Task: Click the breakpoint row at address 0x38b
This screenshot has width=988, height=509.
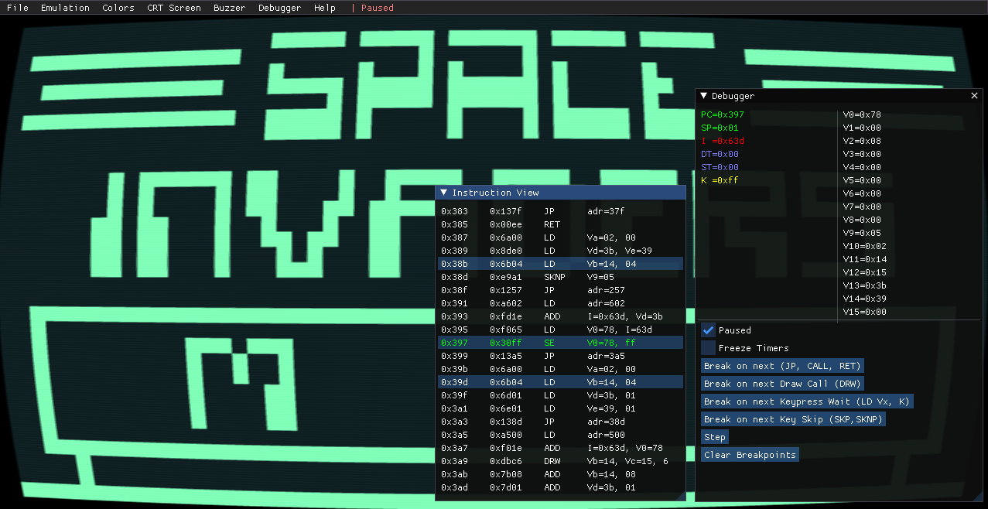Action: tap(557, 263)
